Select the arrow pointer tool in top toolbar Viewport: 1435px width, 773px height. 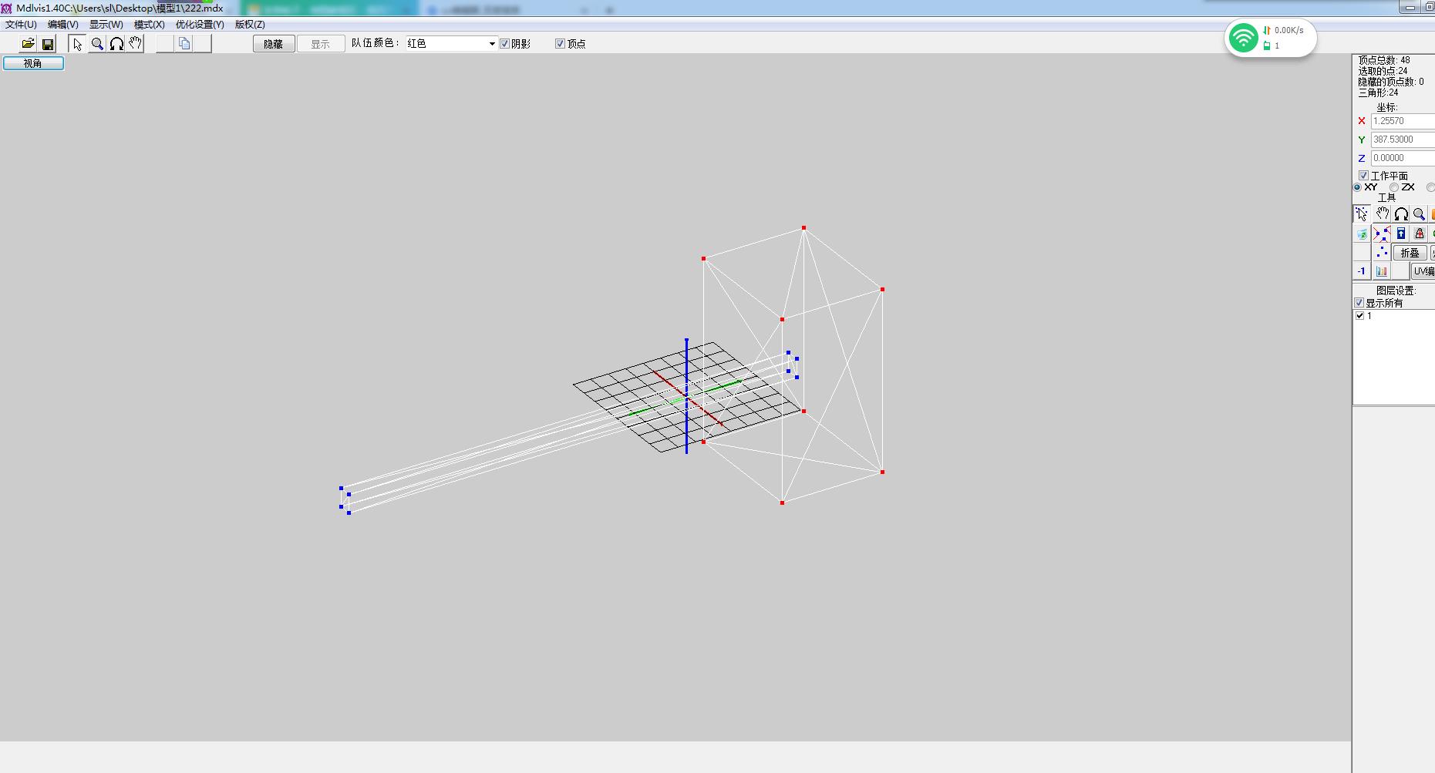[77, 44]
